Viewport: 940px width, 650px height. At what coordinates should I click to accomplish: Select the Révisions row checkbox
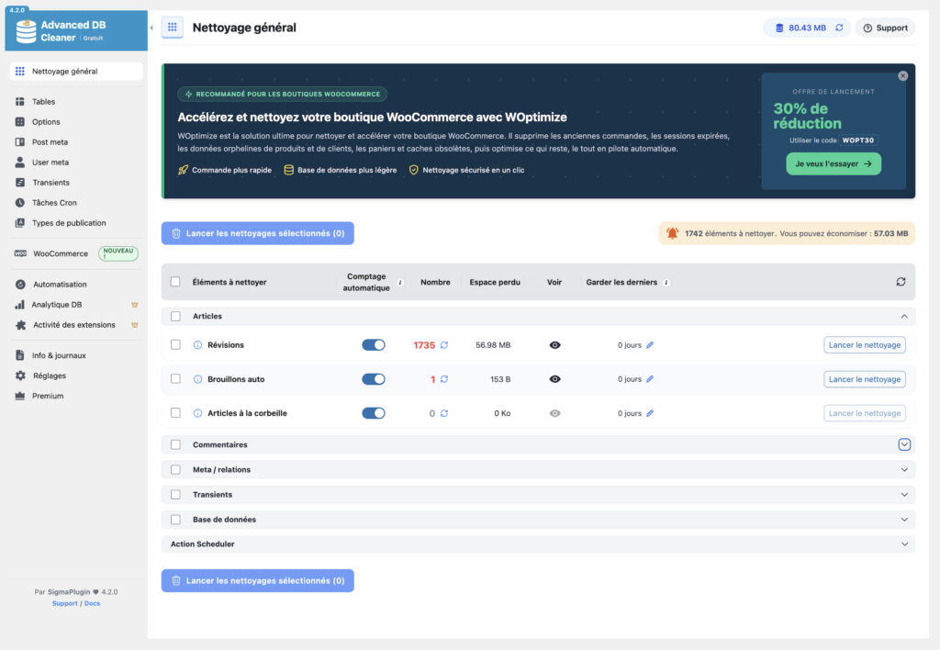(x=175, y=345)
